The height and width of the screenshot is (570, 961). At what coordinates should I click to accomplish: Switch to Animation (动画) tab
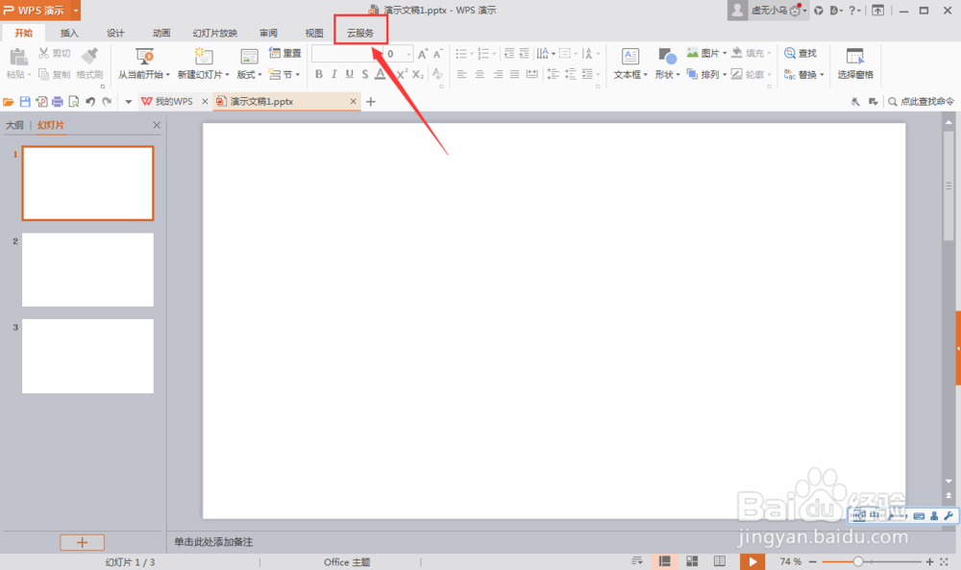(x=161, y=33)
